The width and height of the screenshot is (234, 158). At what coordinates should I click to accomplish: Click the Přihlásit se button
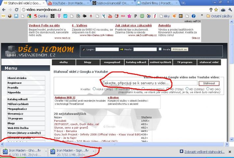(180, 49)
